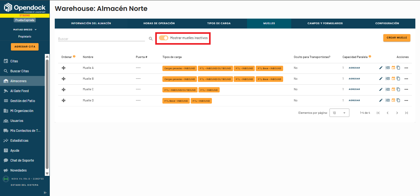
Task: Open Usuarios in the sidebar
Action: pyautogui.click(x=22, y=121)
